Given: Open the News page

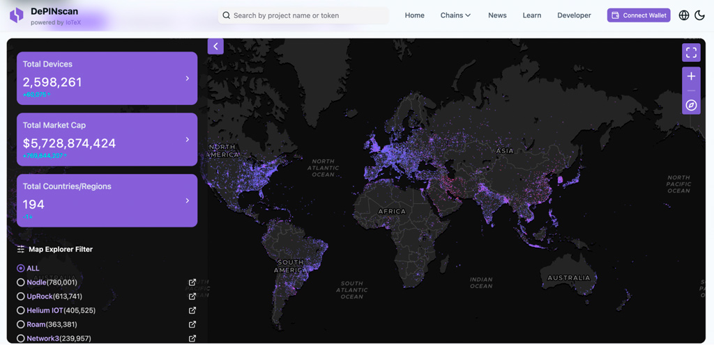Looking at the screenshot, I should [497, 15].
